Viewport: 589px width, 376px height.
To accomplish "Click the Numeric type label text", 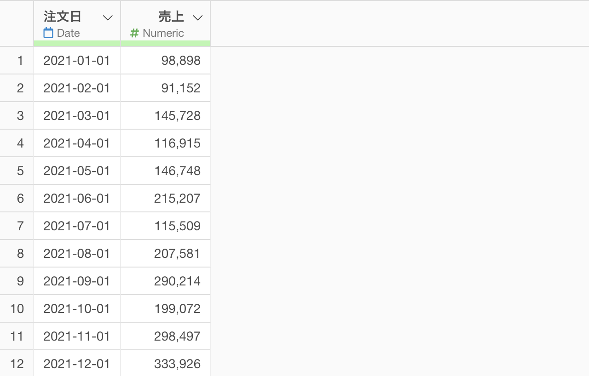I will (163, 33).
